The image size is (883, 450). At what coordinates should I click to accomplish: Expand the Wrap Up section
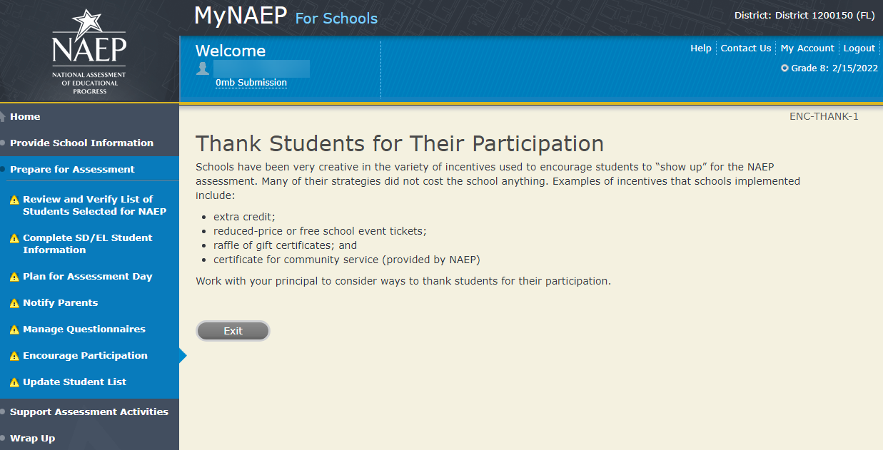pos(32,438)
